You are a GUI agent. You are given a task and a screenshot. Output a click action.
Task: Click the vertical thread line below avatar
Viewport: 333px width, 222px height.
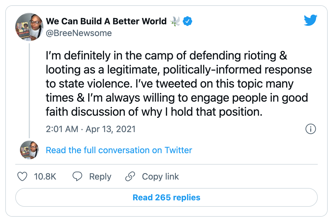(x=29, y=91)
